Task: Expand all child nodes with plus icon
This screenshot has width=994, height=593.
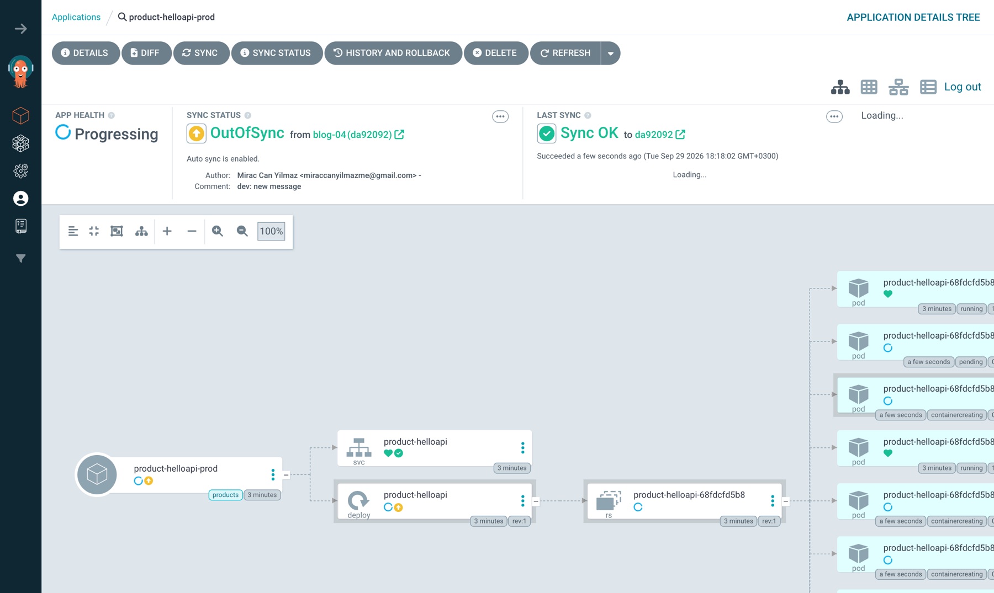Action: click(167, 231)
